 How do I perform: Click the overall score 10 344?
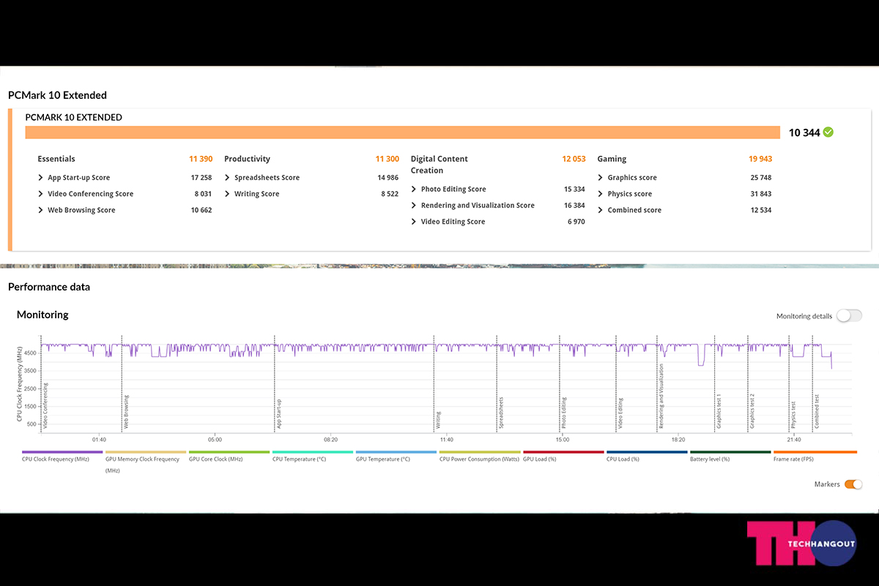[x=804, y=132]
